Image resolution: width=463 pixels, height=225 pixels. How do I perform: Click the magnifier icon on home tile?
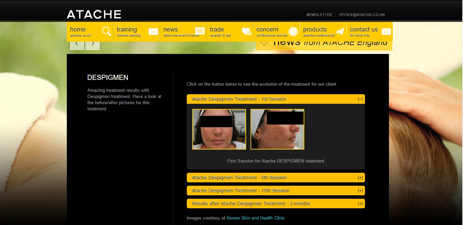[x=107, y=31]
